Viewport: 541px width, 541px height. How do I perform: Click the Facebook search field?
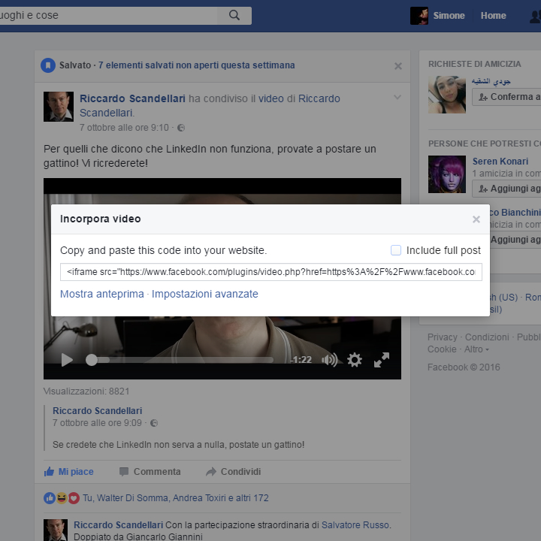pos(107,16)
